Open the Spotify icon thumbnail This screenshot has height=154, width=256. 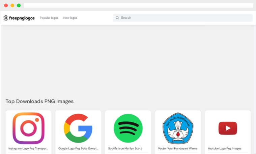[128, 128]
